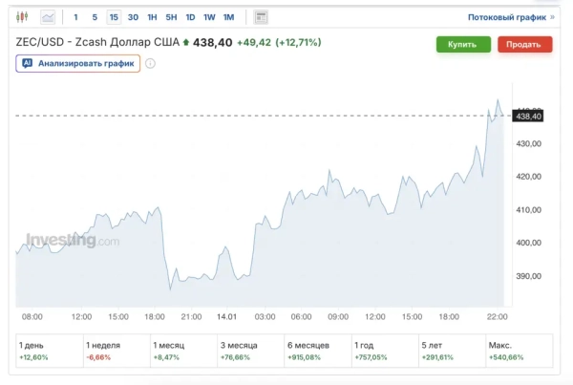Choose the 1 неделя range
Image resolution: width=573 pixels, height=385 pixels.
click(x=116, y=350)
